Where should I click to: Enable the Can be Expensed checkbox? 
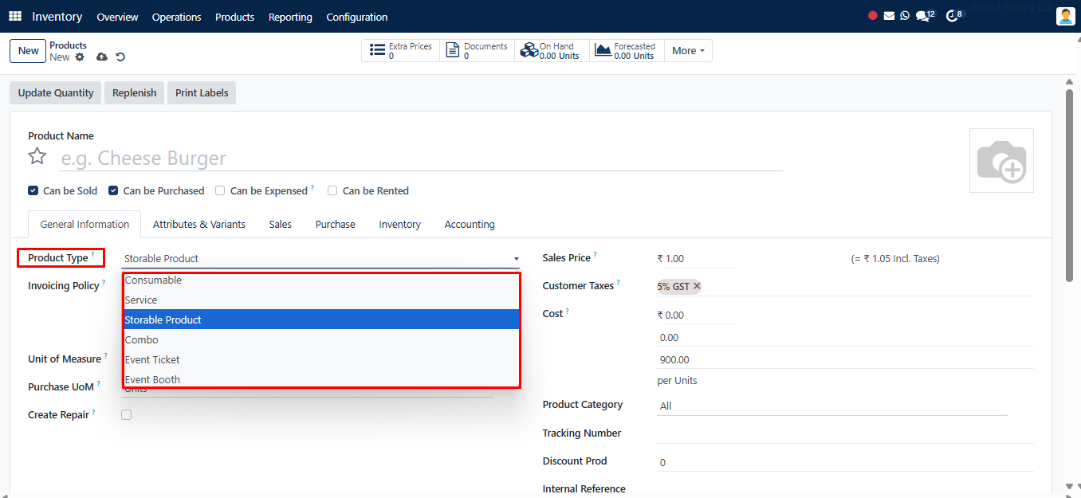(220, 191)
